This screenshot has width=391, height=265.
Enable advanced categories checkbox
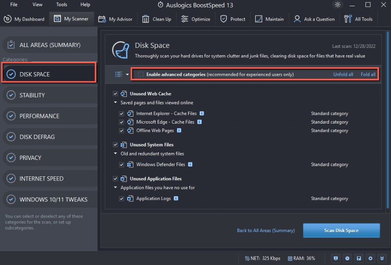click(x=141, y=74)
